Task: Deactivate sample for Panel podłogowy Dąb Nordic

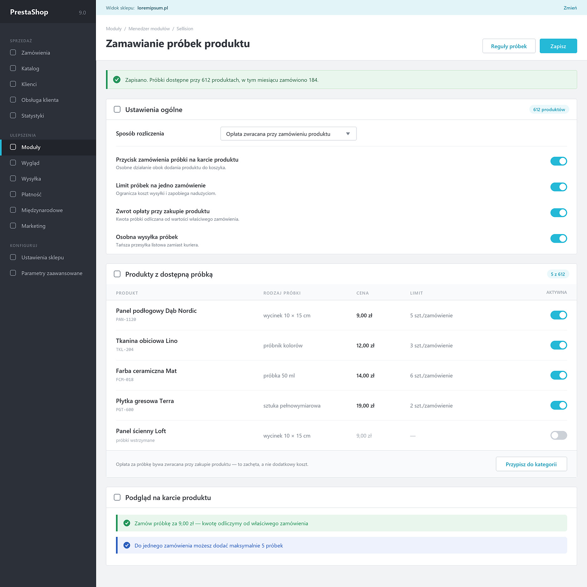Action: [558, 315]
